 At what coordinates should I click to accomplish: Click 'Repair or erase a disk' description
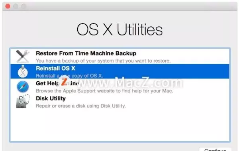pyautogui.click(x=81, y=106)
